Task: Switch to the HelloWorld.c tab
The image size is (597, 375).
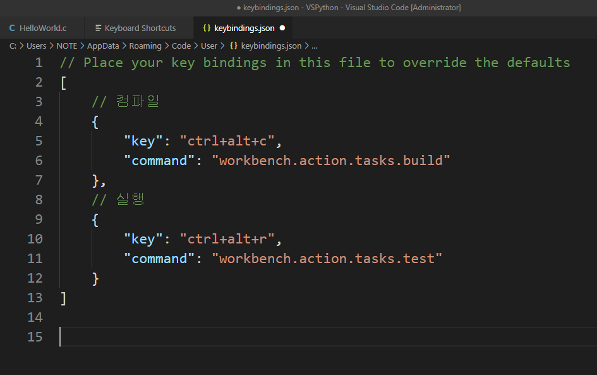Action: tap(38, 28)
